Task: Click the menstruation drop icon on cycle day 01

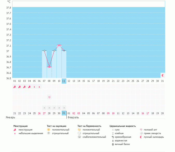Action: tap(15, 87)
